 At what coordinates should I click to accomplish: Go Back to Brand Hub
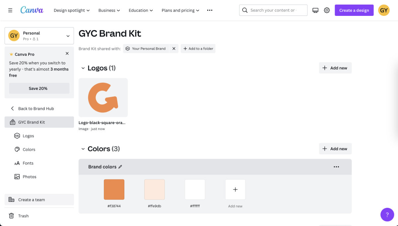click(x=39, y=109)
